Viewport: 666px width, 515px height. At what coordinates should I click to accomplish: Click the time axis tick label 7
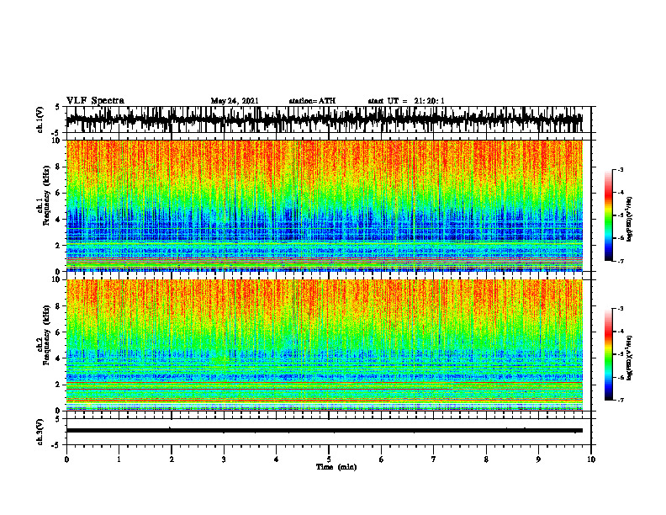(434, 459)
